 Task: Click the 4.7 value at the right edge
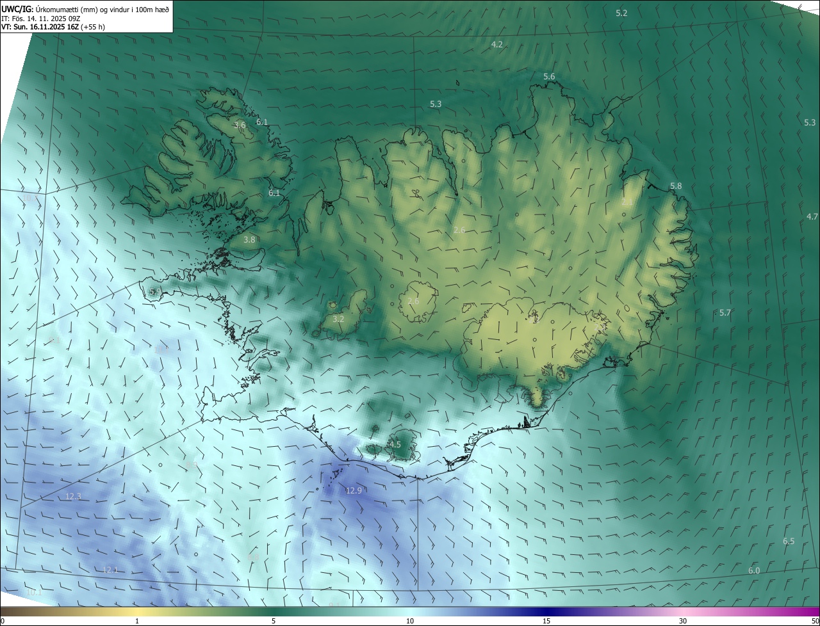pos(812,217)
